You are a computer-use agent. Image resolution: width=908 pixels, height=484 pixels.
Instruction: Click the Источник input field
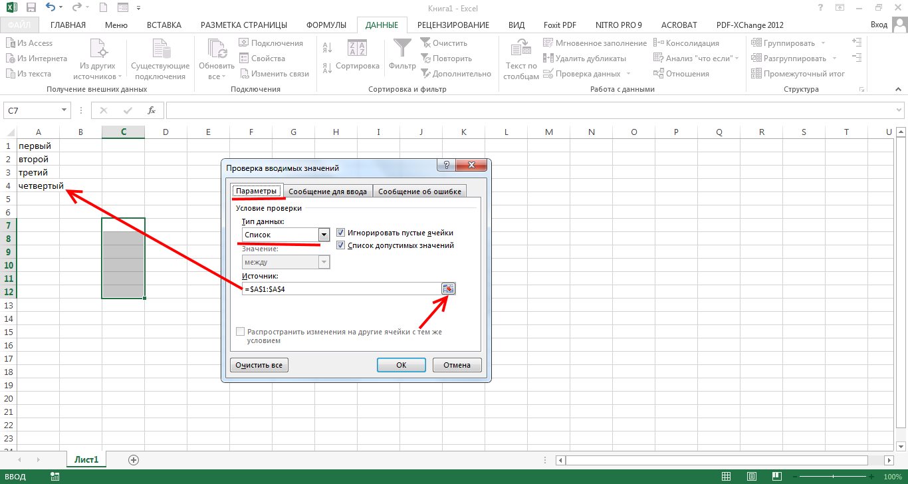point(342,289)
